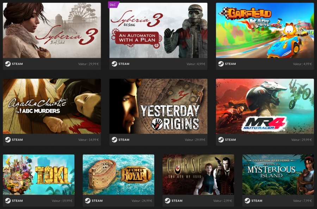Click the purple DLC badge on Syberia 3 Automaton
The height and width of the screenshot is (209, 317).
pos(113,5)
